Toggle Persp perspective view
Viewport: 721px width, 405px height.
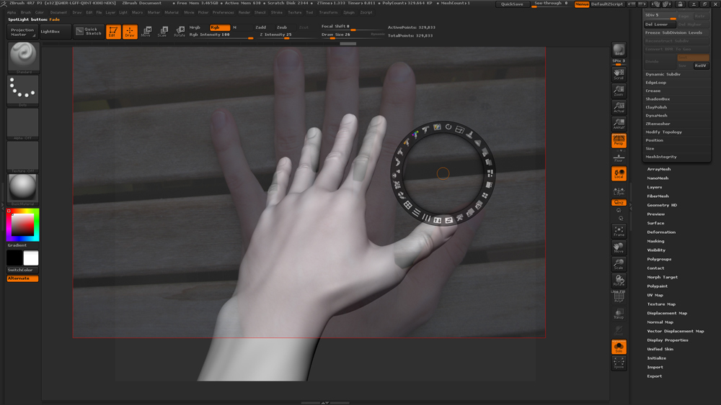[619, 140]
